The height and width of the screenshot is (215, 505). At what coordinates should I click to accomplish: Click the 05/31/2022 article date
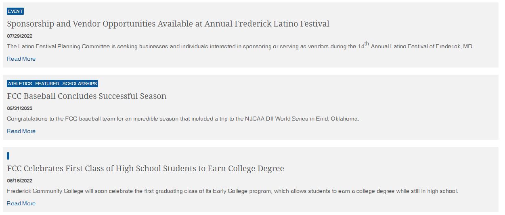[20, 108]
